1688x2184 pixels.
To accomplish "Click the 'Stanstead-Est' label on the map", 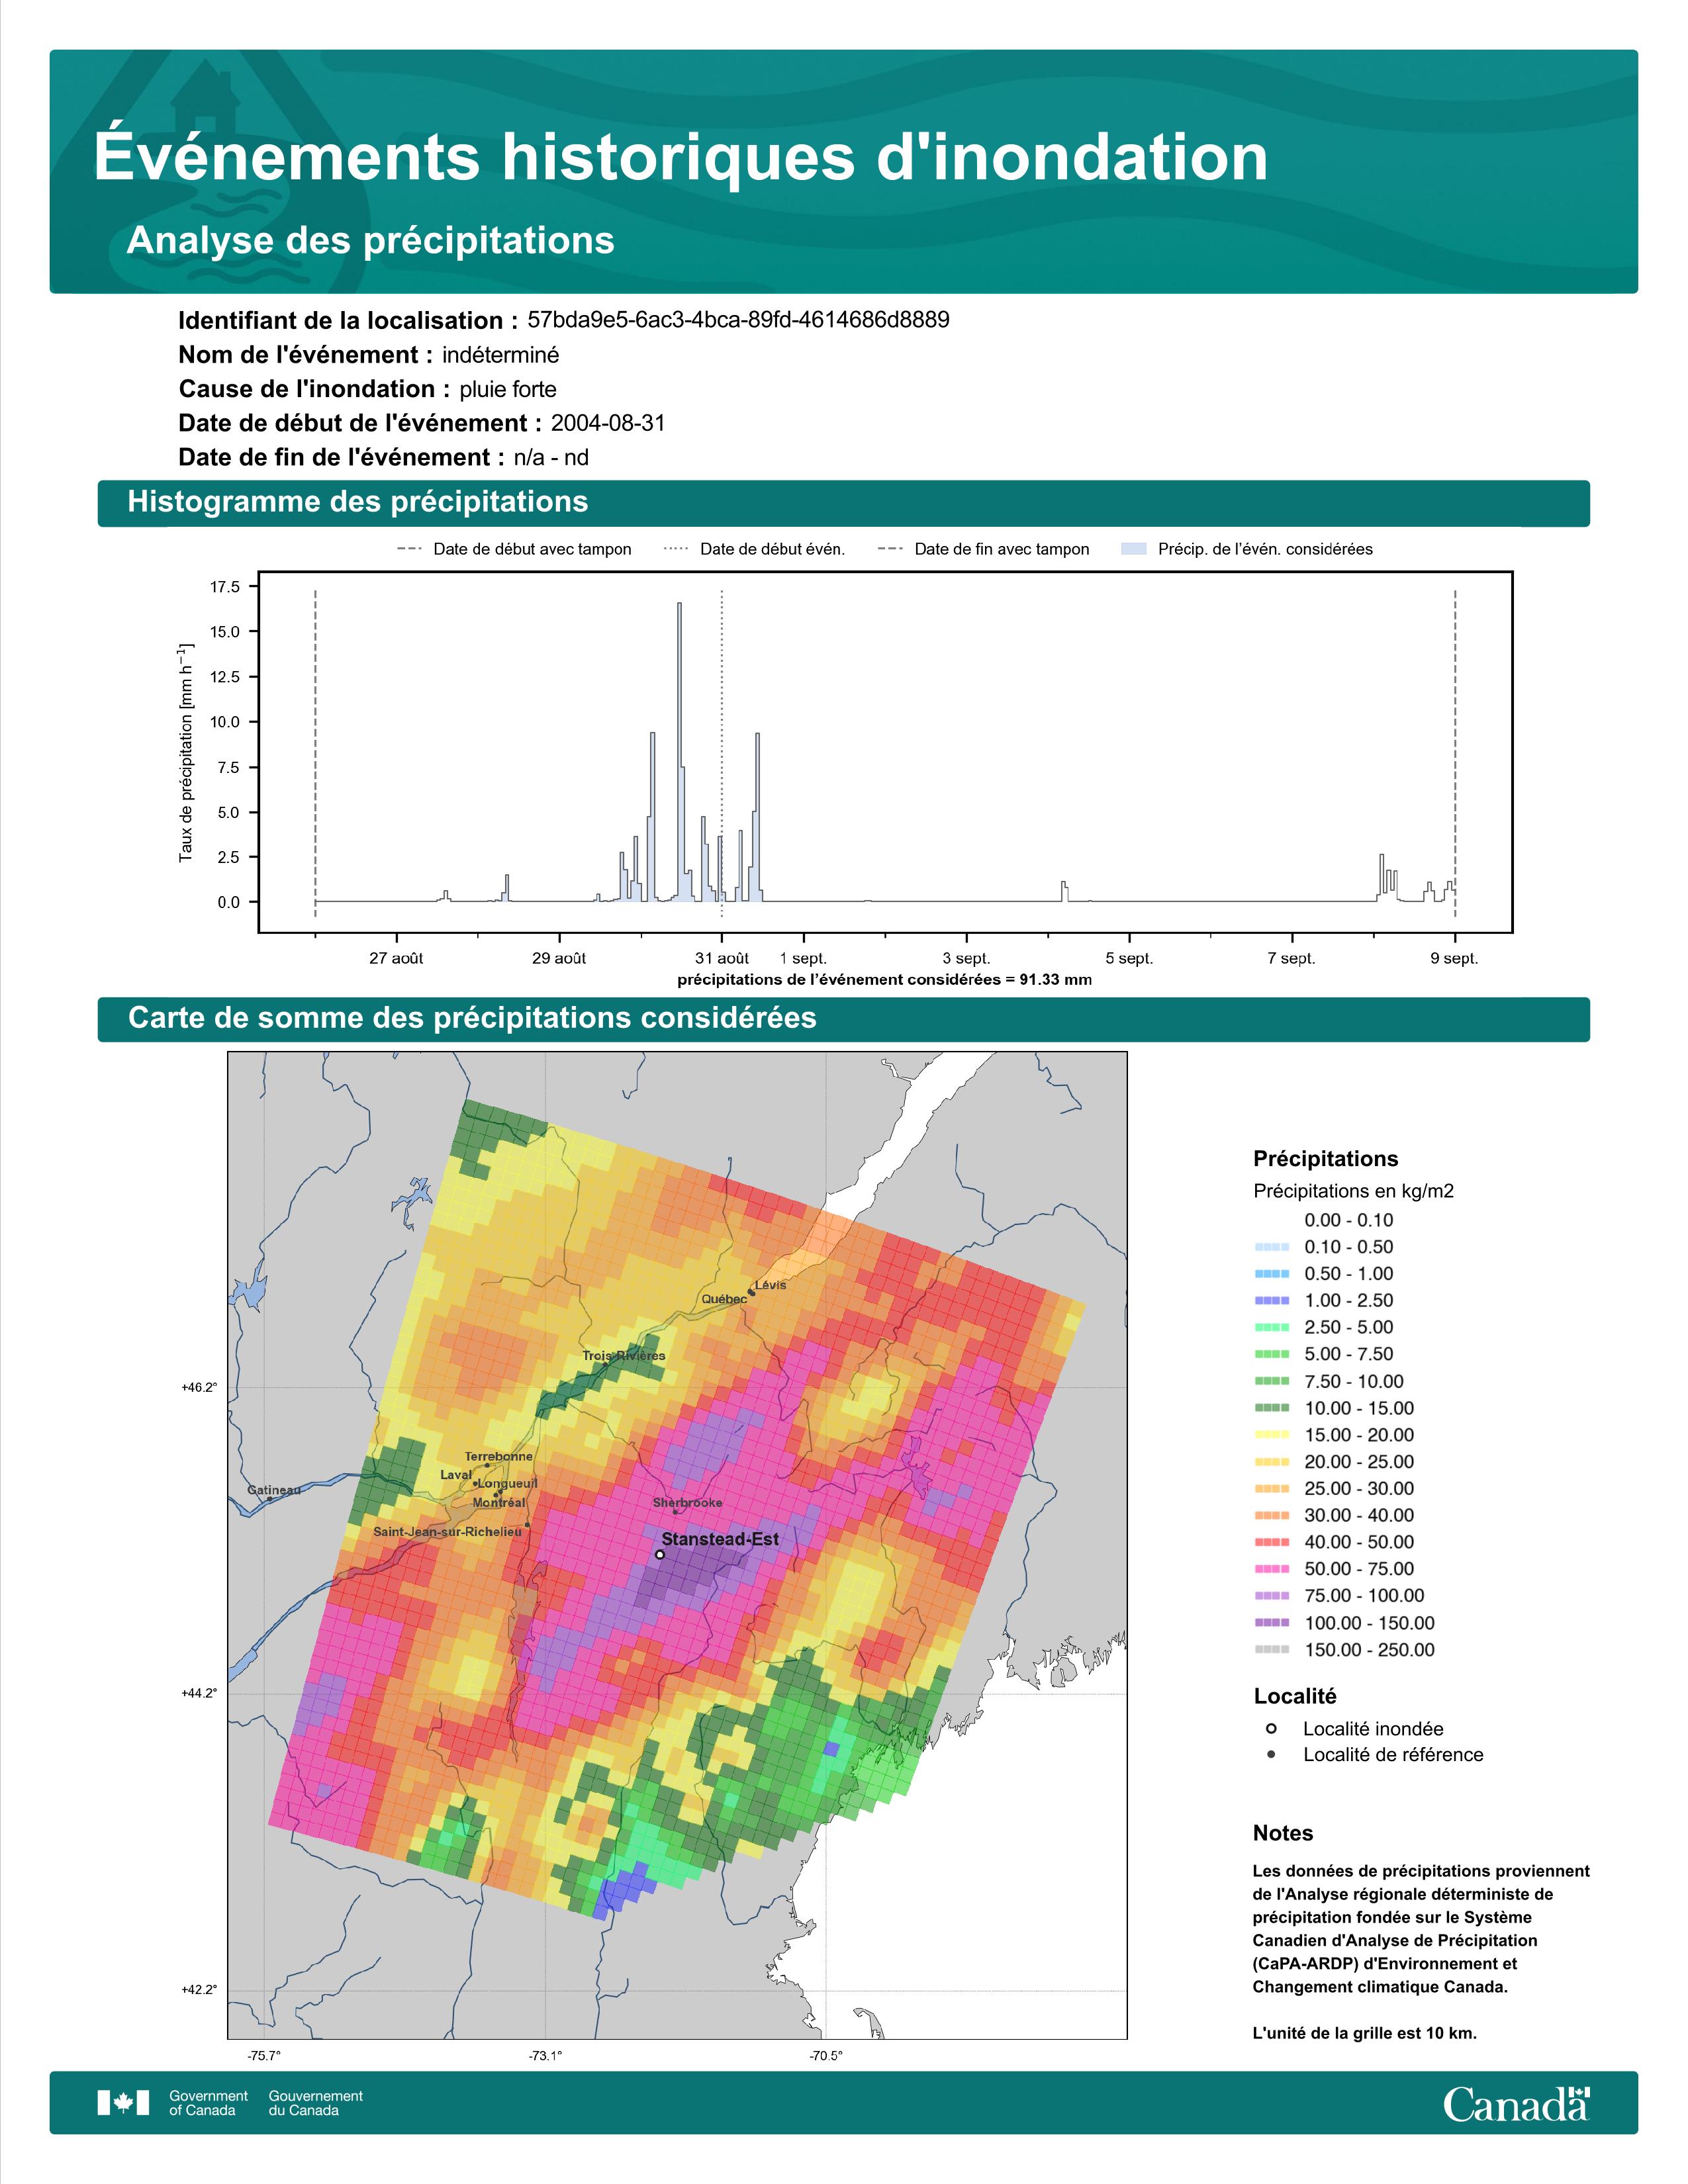I will coord(721,1540).
